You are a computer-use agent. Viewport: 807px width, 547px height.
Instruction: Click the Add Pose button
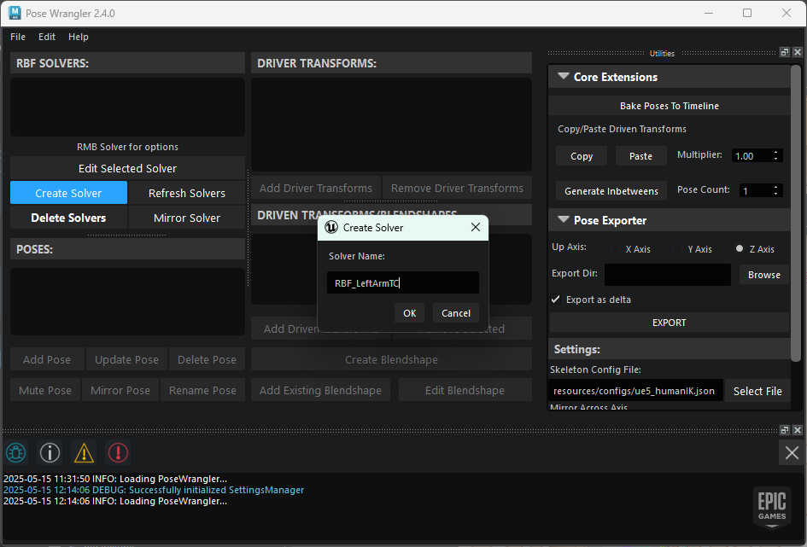point(47,359)
